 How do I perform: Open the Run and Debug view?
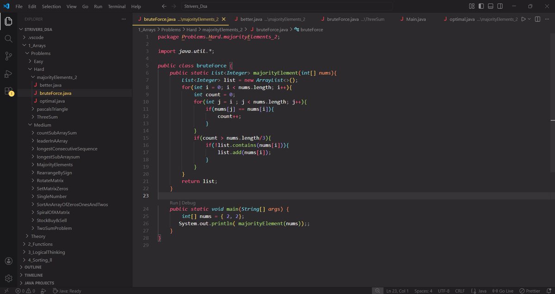(8, 73)
